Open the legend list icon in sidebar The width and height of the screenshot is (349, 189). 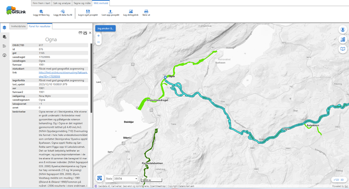pyautogui.click(x=4, y=46)
